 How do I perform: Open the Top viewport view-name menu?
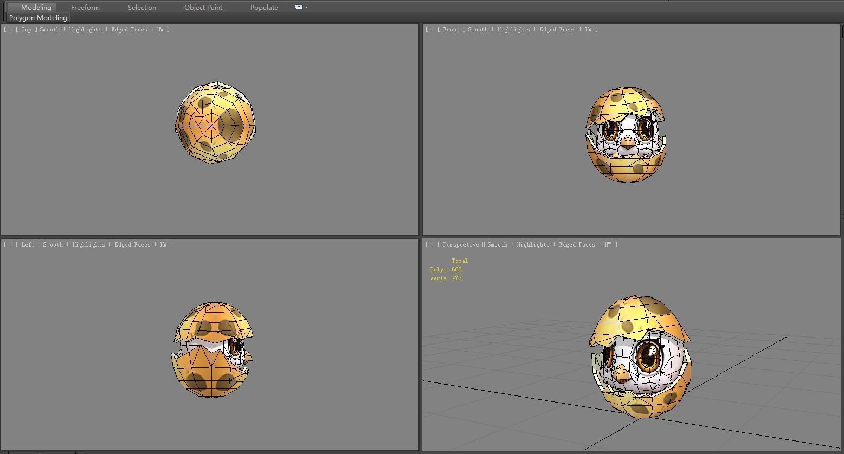[x=26, y=29]
